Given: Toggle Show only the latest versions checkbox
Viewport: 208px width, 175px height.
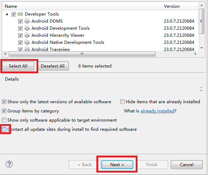Looking at the screenshot, I should pyautogui.click(x=4, y=102).
